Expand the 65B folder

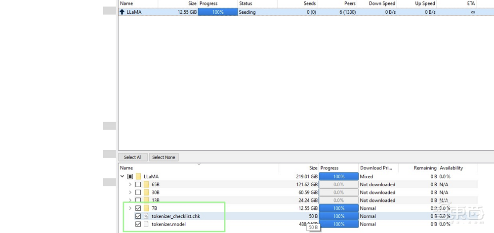click(x=130, y=185)
